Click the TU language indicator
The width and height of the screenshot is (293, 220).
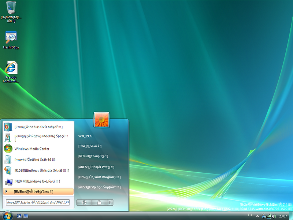(x=250, y=215)
